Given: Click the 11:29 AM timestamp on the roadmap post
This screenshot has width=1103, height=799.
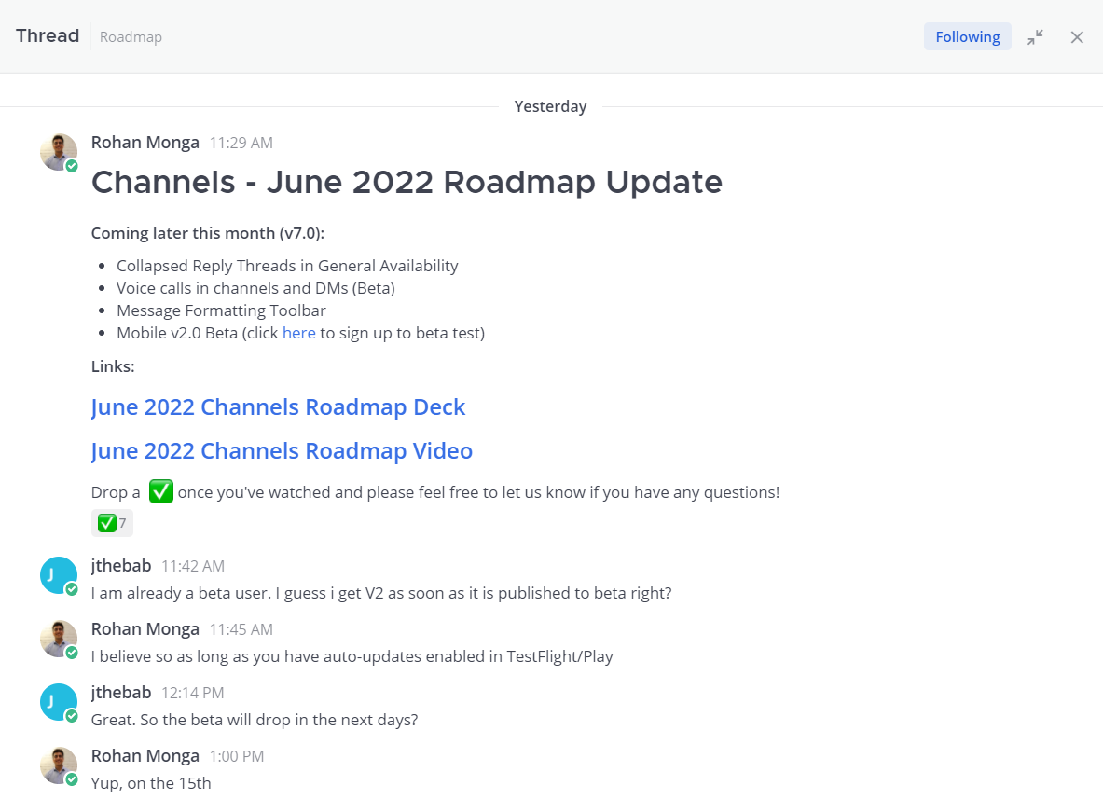Looking at the screenshot, I should tap(241, 144).
